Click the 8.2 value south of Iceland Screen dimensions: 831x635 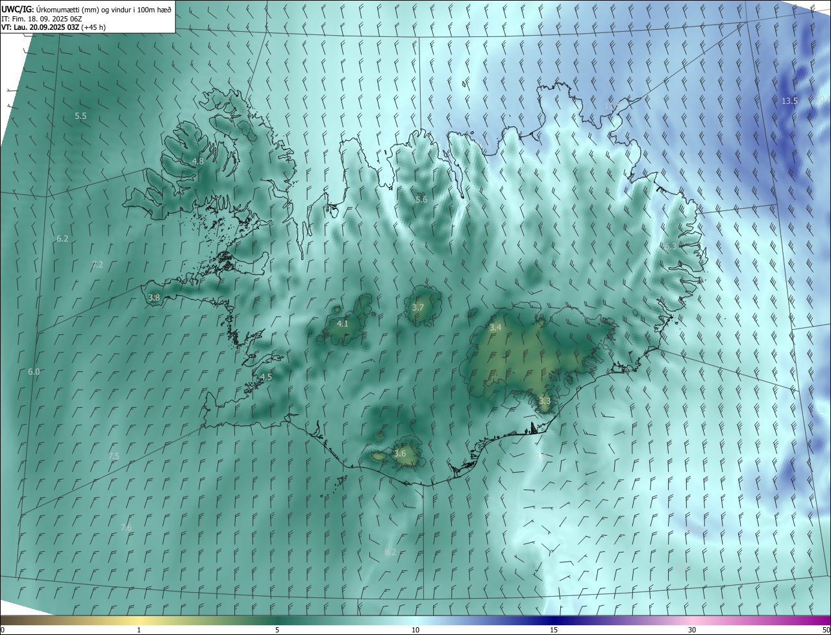(x=390, y=553)
